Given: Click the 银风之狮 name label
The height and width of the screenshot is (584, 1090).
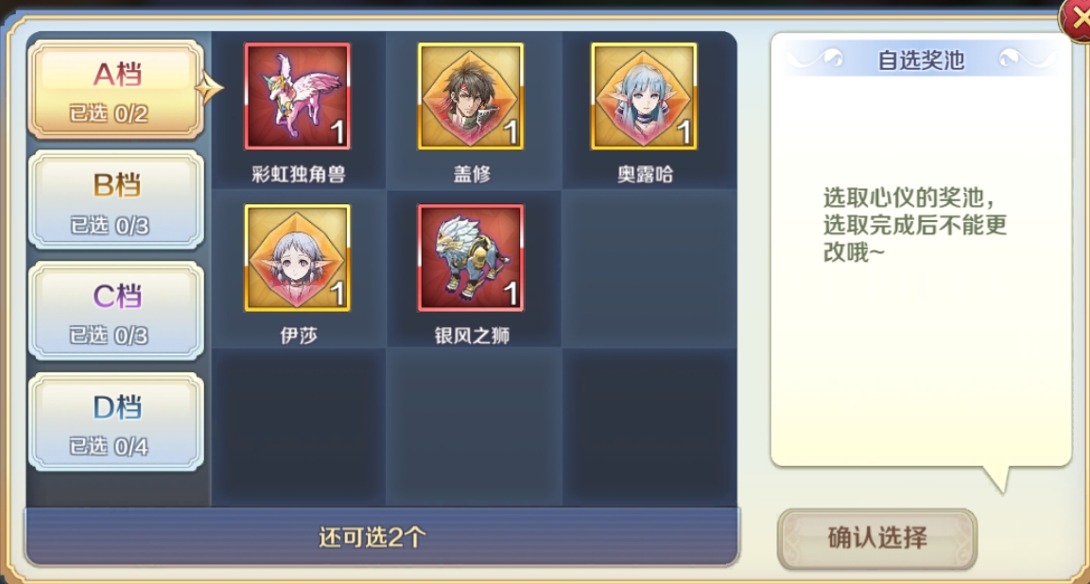Looking at the screenshot, I should pyautogui.click(x=472, y=335).
